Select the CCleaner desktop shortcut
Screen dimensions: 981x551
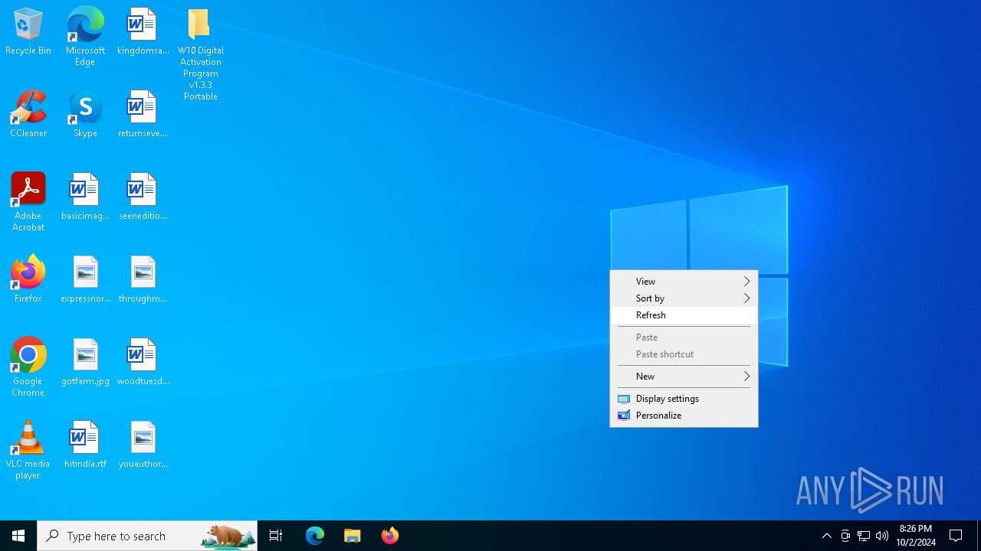(28, 115)
